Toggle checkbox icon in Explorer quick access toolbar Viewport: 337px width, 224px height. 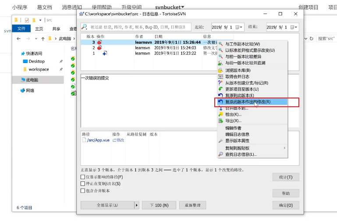pos(27,20)
